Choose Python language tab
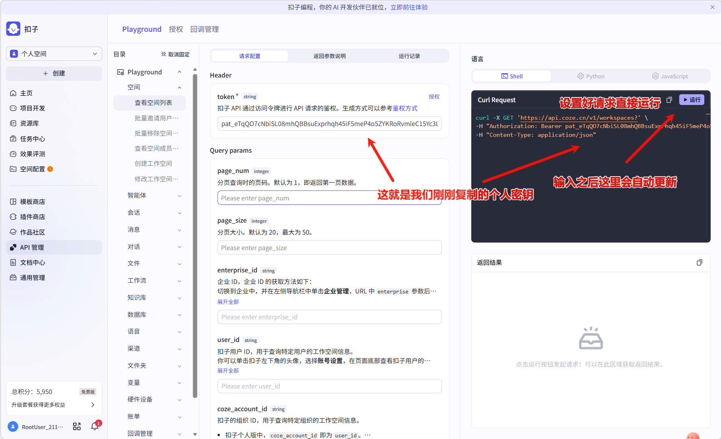The image size is (721, 439). click(591, 76)
